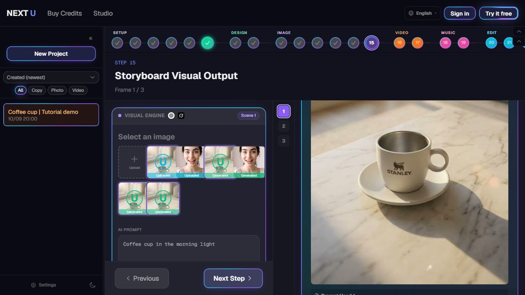Click the glowing green completed setup step
525x295 pixels.
[x=208, y=43]
